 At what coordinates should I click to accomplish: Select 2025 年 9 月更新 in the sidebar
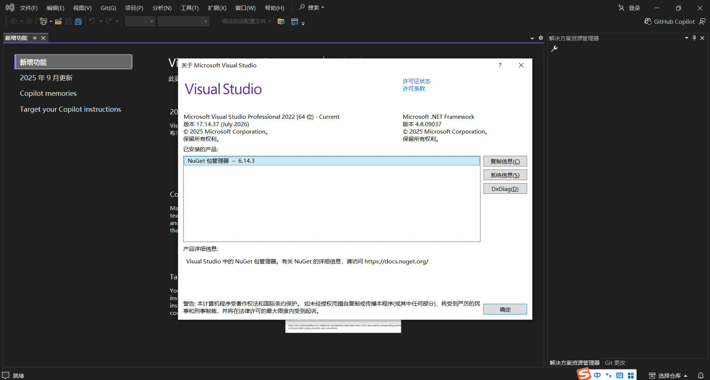point(46,78)
